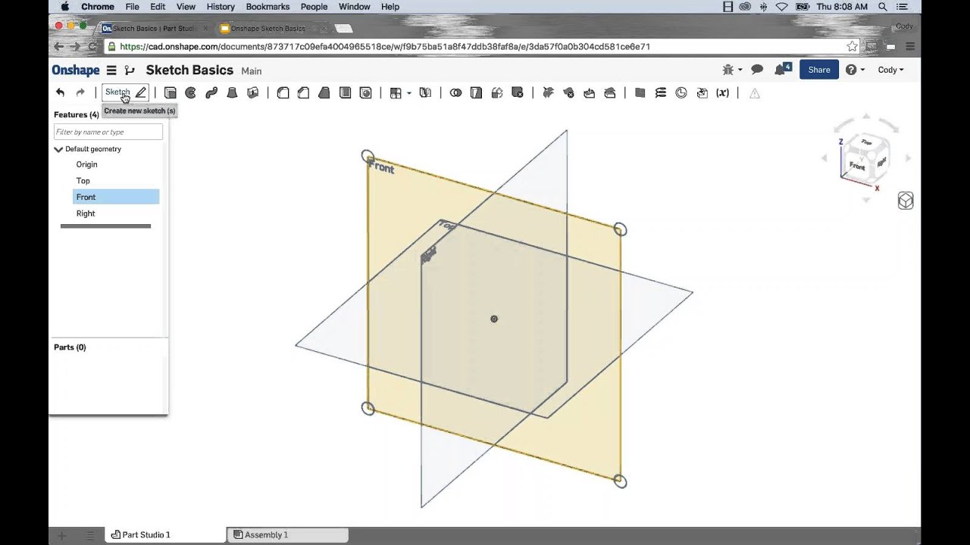
Task: Select the Mirror tool icon
Action: (x=425, y=93)
